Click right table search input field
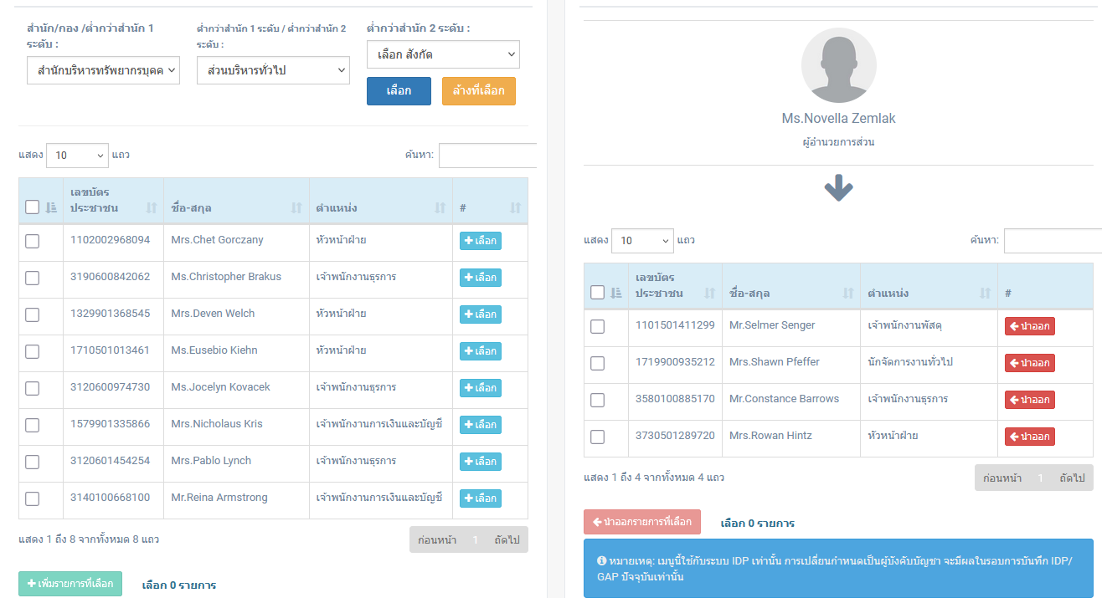The width and height of the screenshot is (1107, 598). (1053, 241)
